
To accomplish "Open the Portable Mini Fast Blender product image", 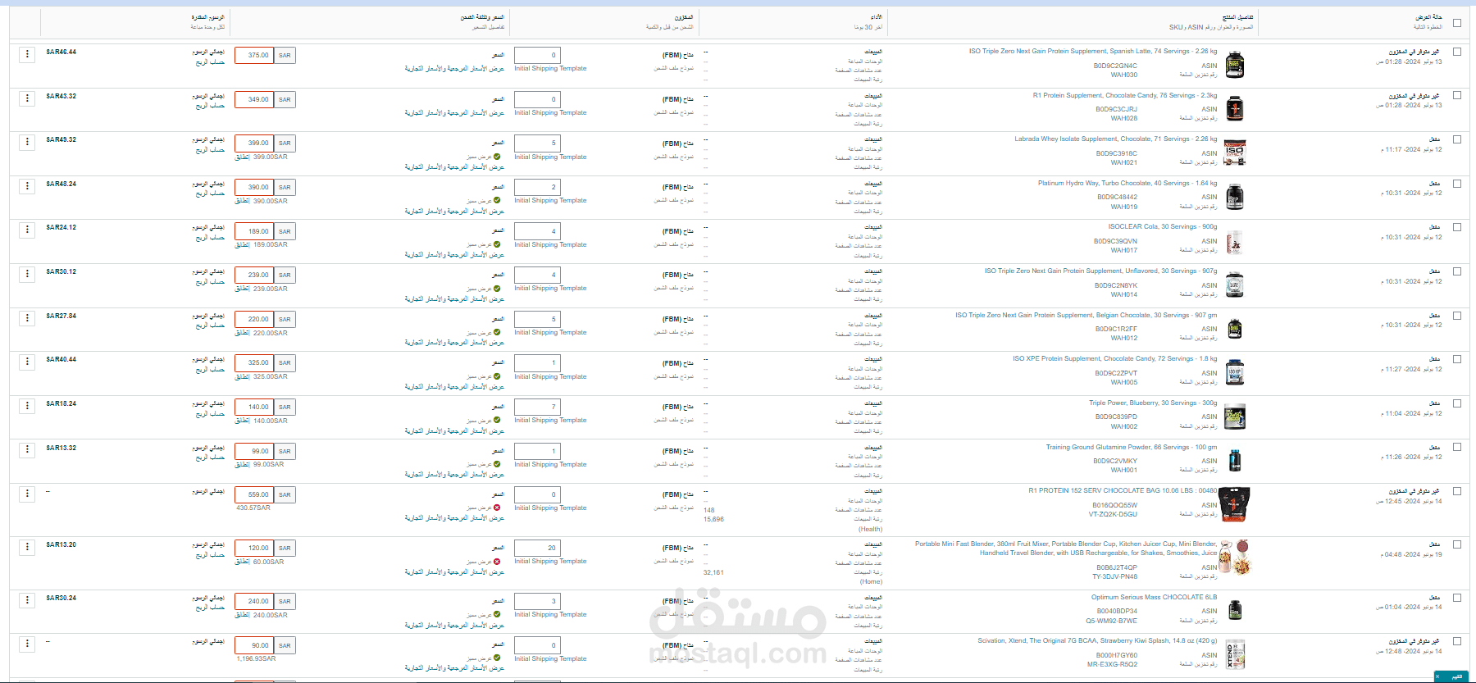I will 1235,558.
